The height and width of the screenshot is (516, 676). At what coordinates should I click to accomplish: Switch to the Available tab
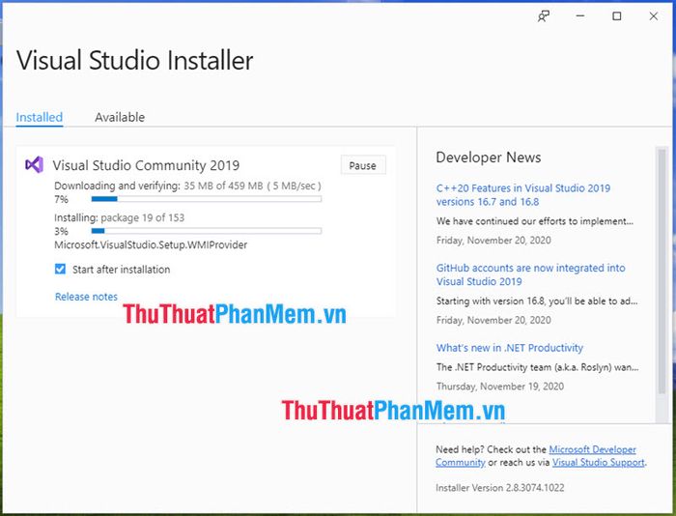click(x=120, y=117)
